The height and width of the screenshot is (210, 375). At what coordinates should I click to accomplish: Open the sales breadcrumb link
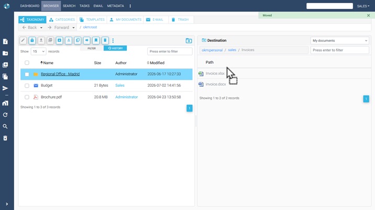[x=232, y=50]
